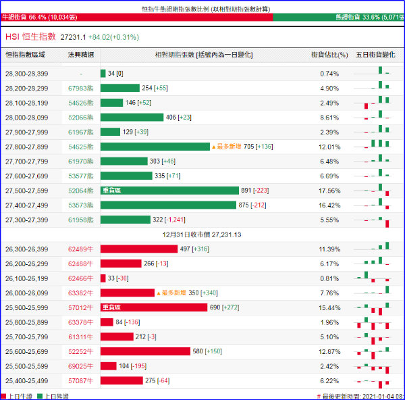The width and height of the screenshot is (405, 400).
Task: Open the 52064熊 warrant link
Action: (80, 191)
